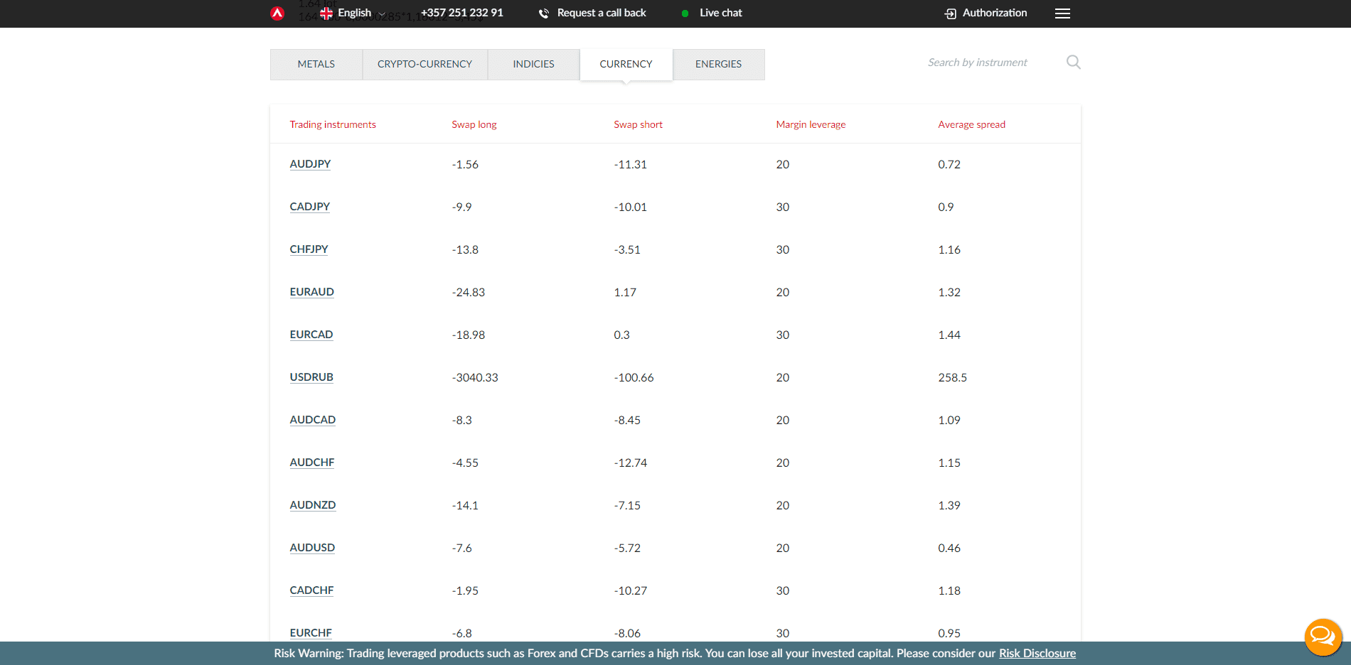Switch to the INDICIES tab
The height and width of the screenshot is (665, 1351).
tap(534, 64)
